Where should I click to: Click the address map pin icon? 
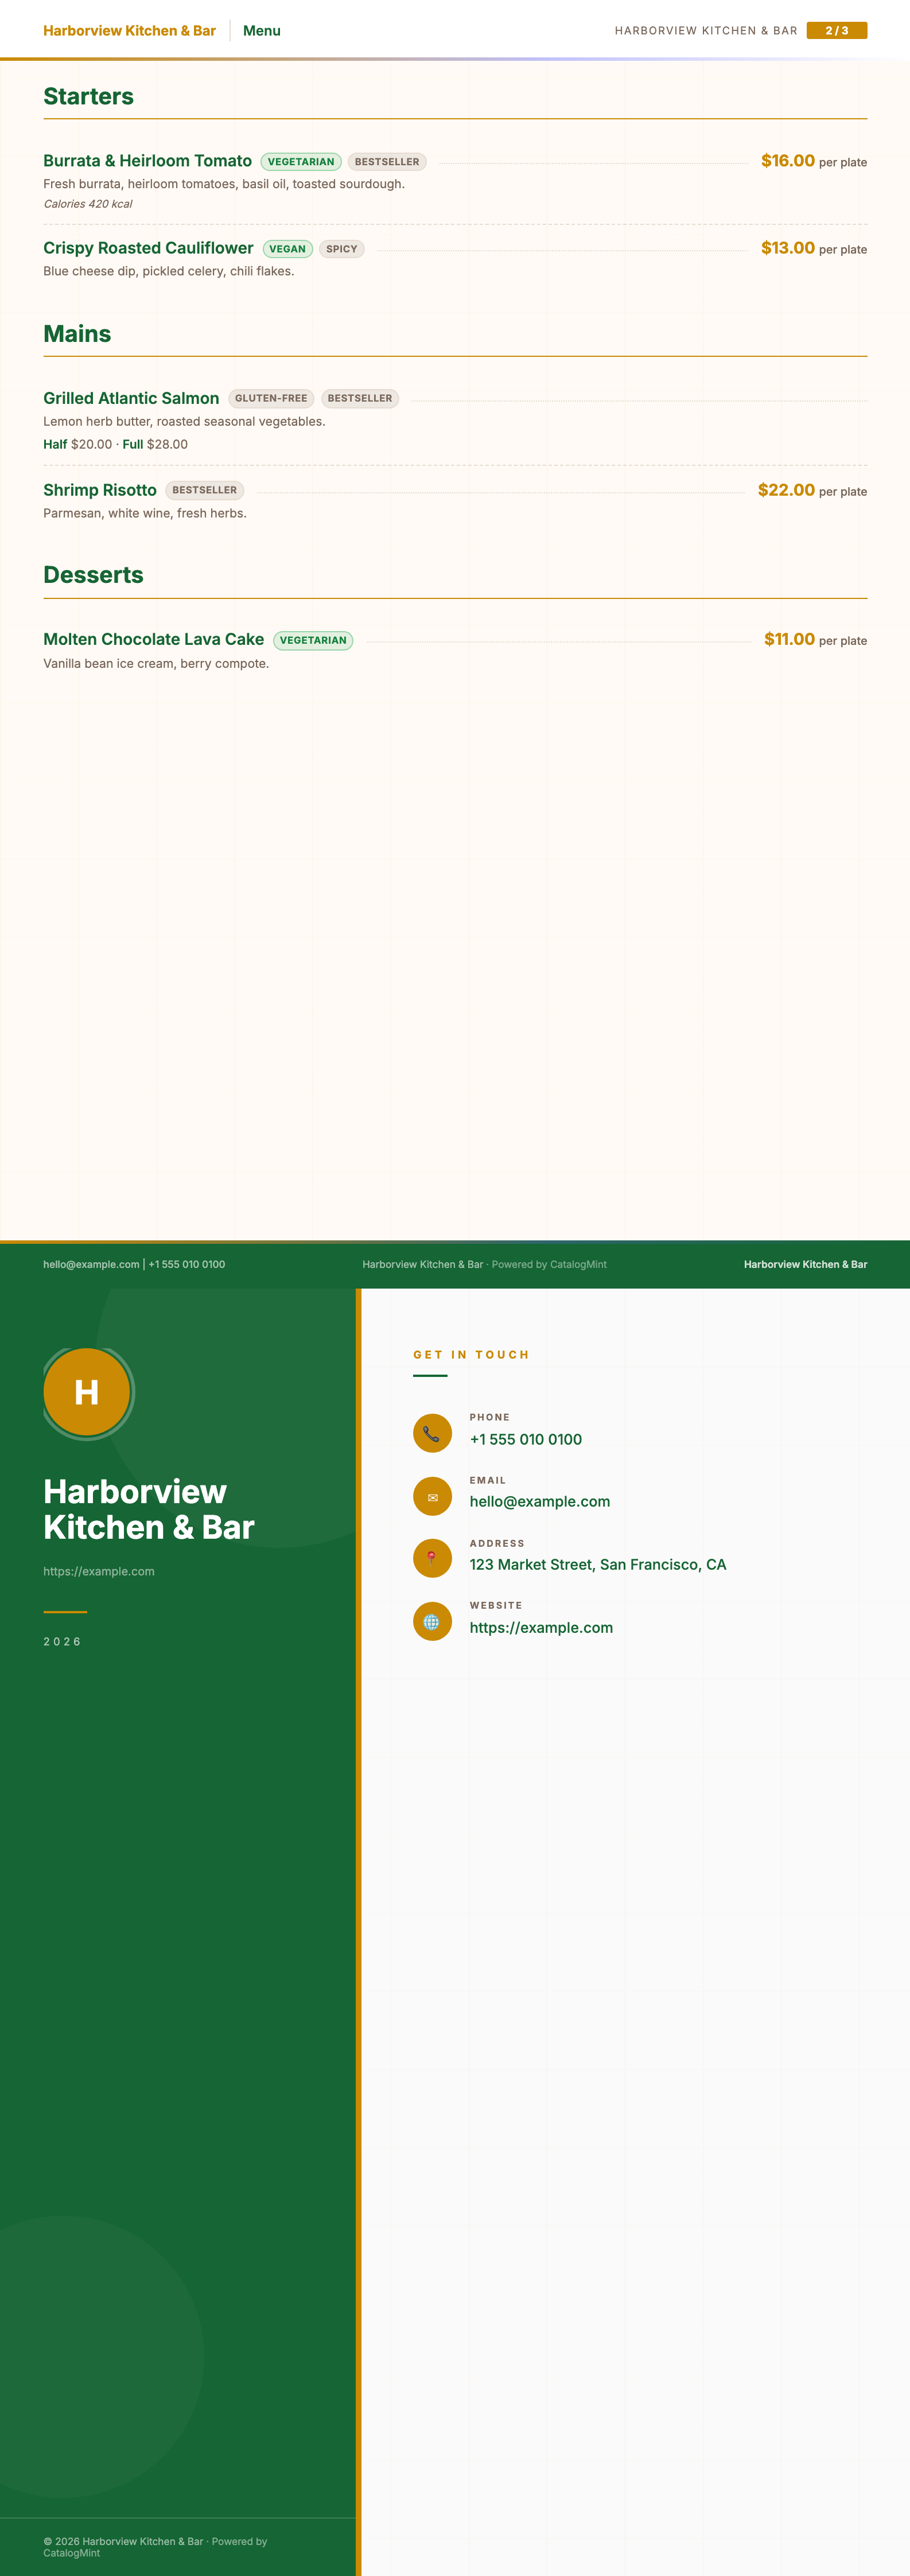pyautogui.click(x=432, y=1558)
